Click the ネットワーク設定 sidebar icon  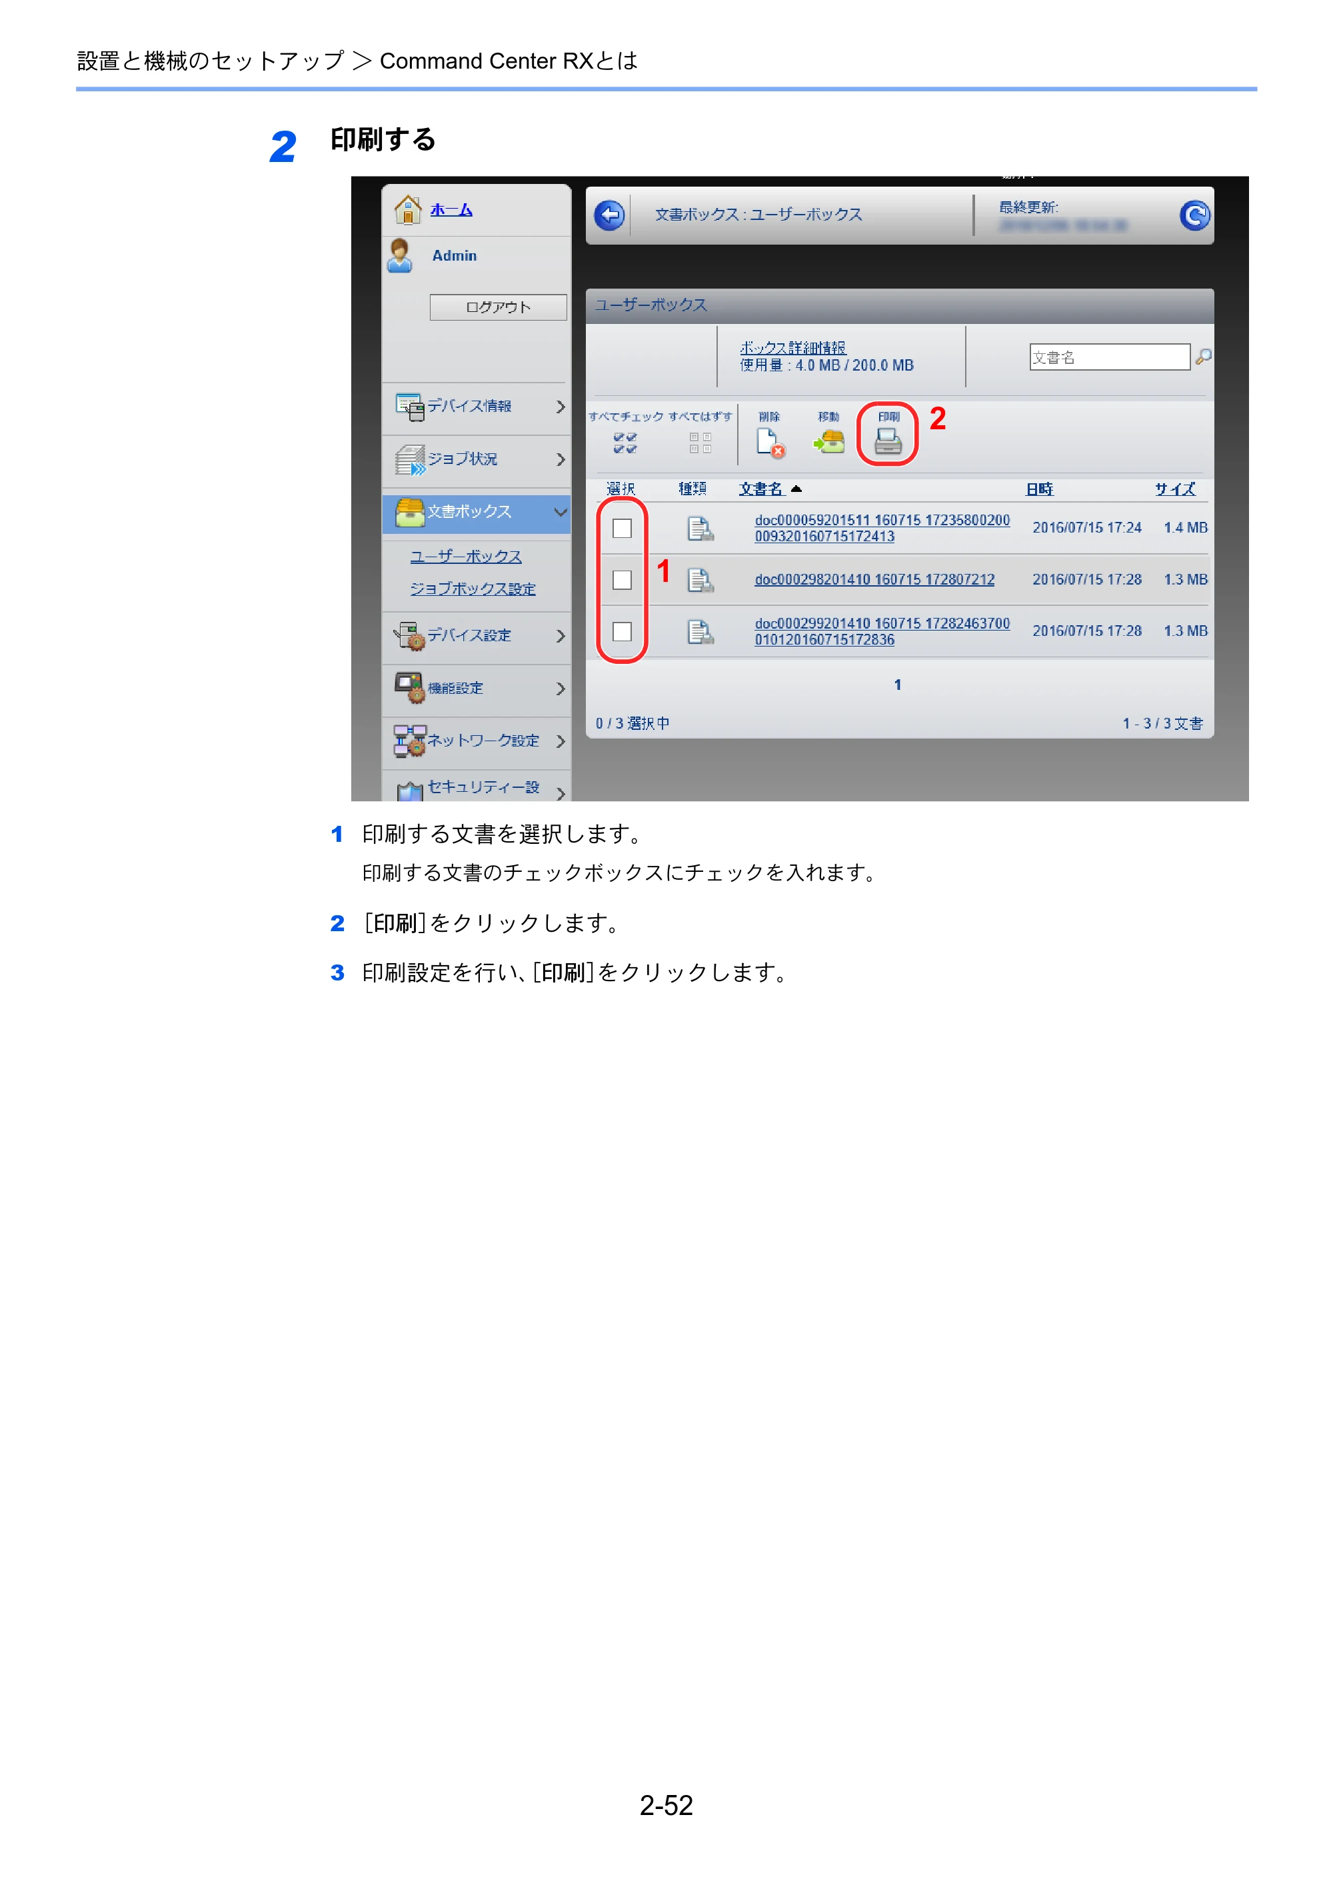click(410, 741)
